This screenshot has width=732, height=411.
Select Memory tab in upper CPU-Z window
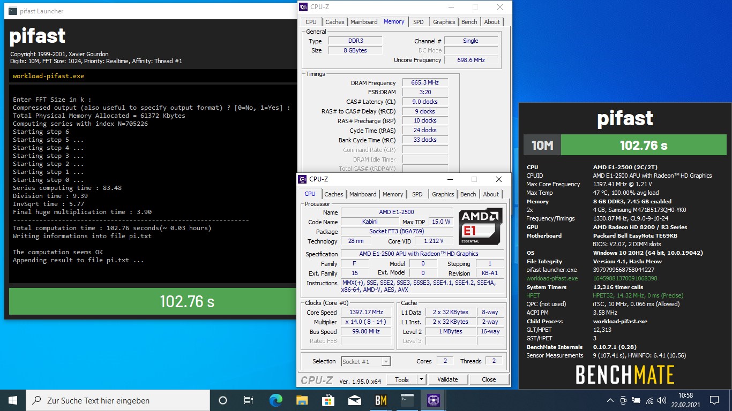pyautogui.click(x=394, y=21)
